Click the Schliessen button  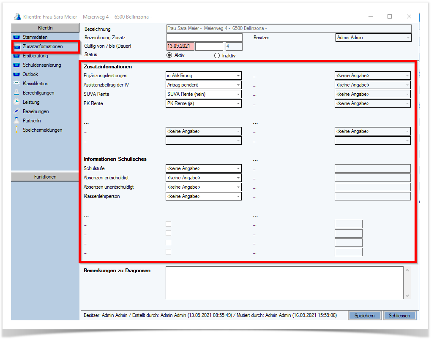399,316
